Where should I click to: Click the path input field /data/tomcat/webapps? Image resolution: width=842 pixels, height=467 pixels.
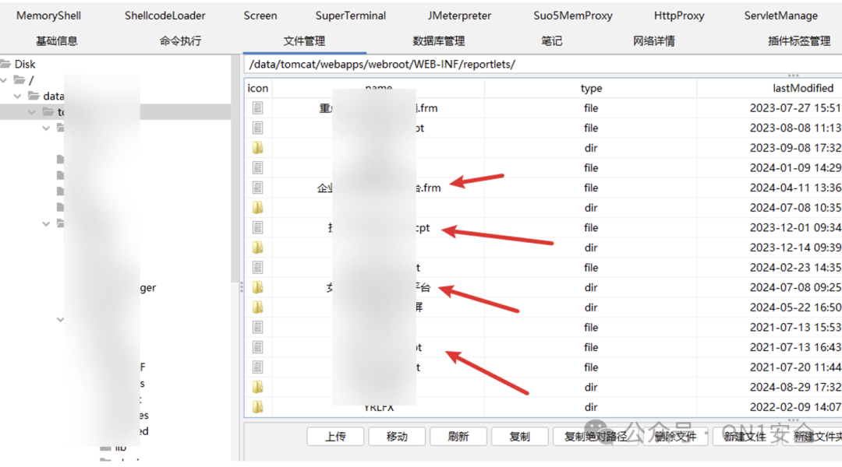click(543, 65)
